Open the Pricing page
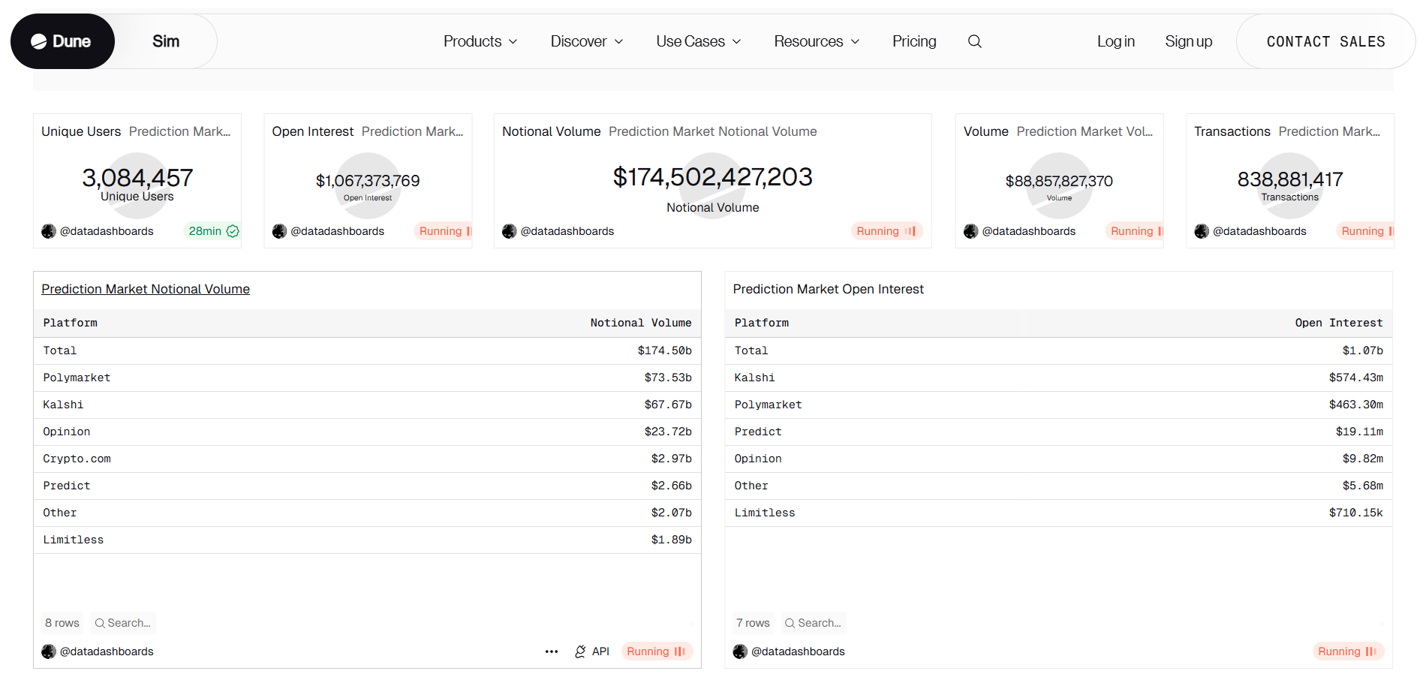 coord(914,41)
